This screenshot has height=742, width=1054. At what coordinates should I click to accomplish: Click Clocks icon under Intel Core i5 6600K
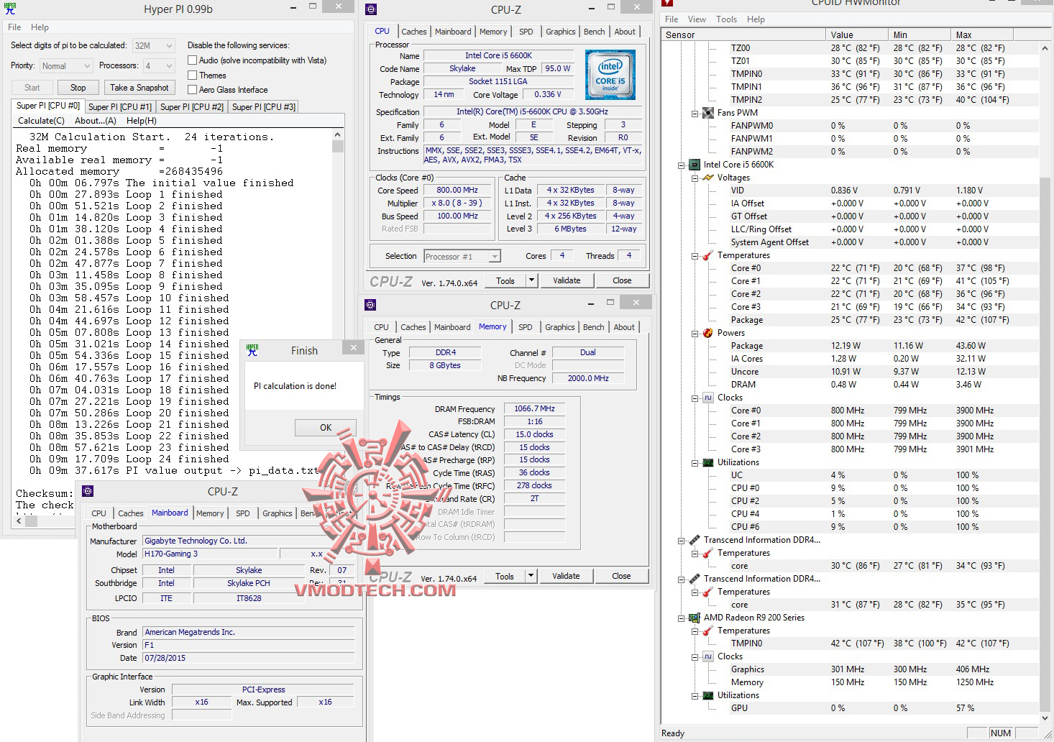click(708, 398)
